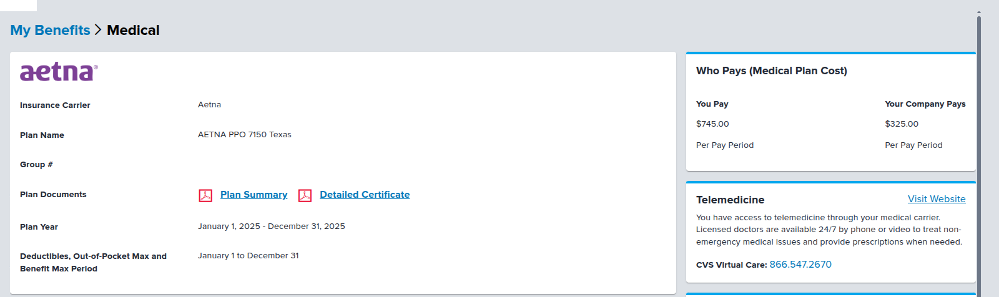Open the Plan Summary document link
This screenshot has height=297, width=999.
coord(253,195)
